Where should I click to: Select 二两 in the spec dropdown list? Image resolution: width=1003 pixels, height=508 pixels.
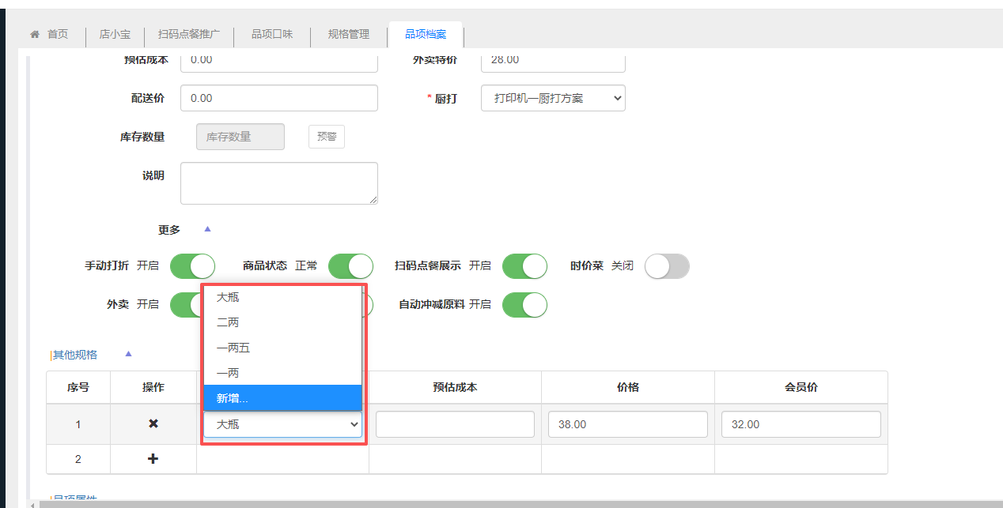pyautogui.click(x=282, y=322)
